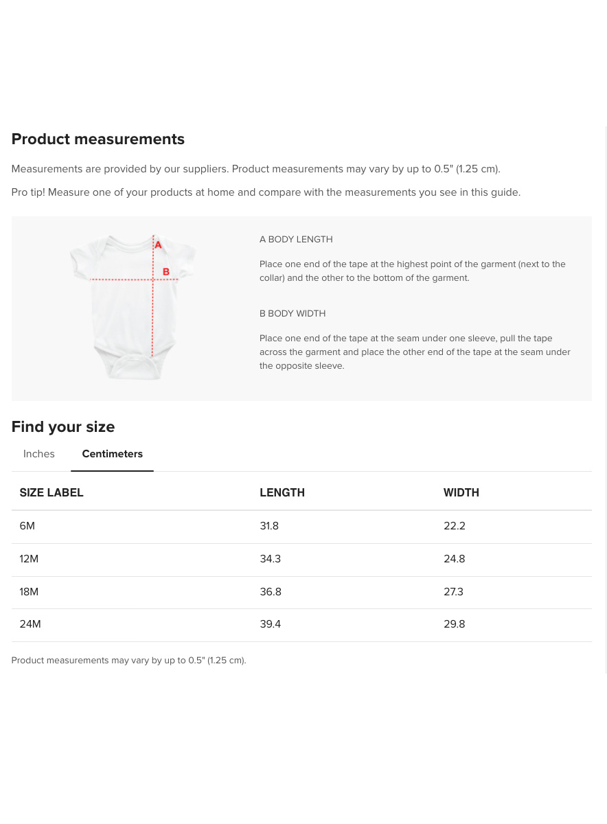Click the 24.8 width value for 12M
The width and height of the screenshot is (607, 824).
455,559
